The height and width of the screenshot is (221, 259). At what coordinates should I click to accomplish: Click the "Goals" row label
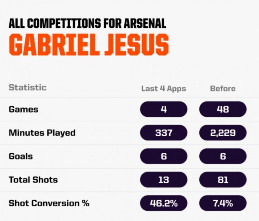(21, 156)
